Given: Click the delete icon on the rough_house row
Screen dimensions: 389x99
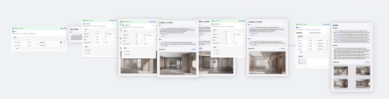Looking at the screenshot, I should click(x=64, y=42).
